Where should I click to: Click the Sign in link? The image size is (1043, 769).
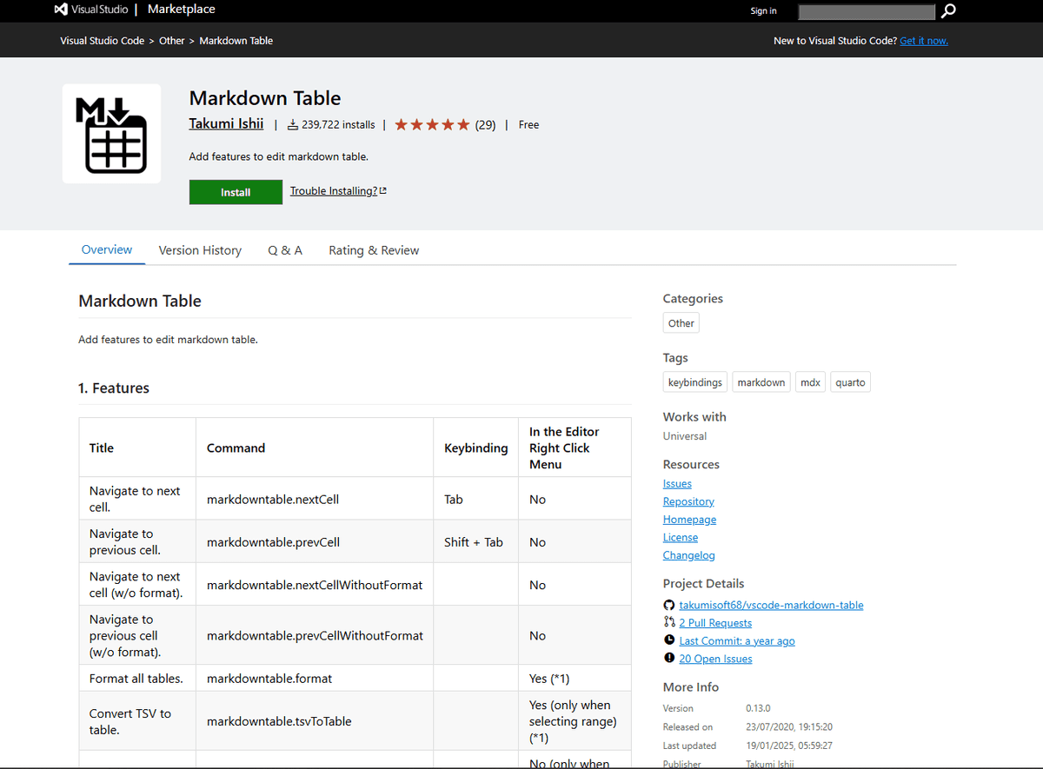(763, 10)
